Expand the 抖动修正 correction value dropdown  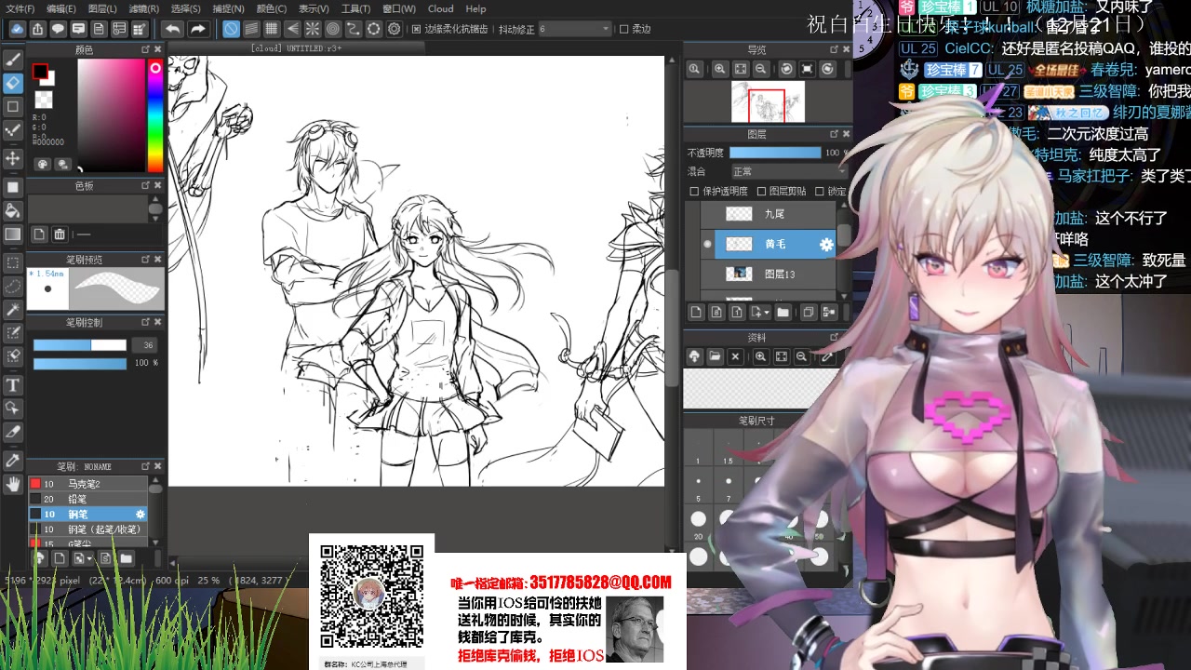(603, 29)
